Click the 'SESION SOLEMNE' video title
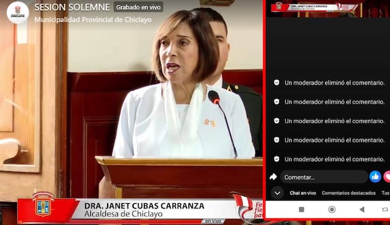 pos(72,7)
